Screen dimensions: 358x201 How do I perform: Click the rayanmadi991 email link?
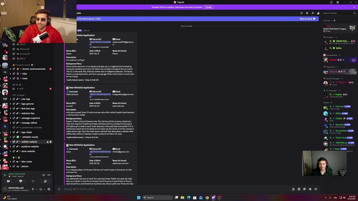pos(123,43)
